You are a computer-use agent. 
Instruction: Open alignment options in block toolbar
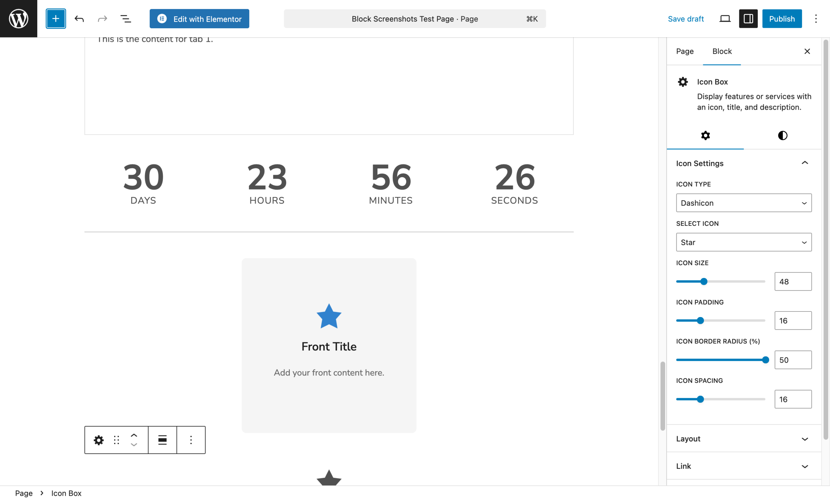(x=162, y=440)
